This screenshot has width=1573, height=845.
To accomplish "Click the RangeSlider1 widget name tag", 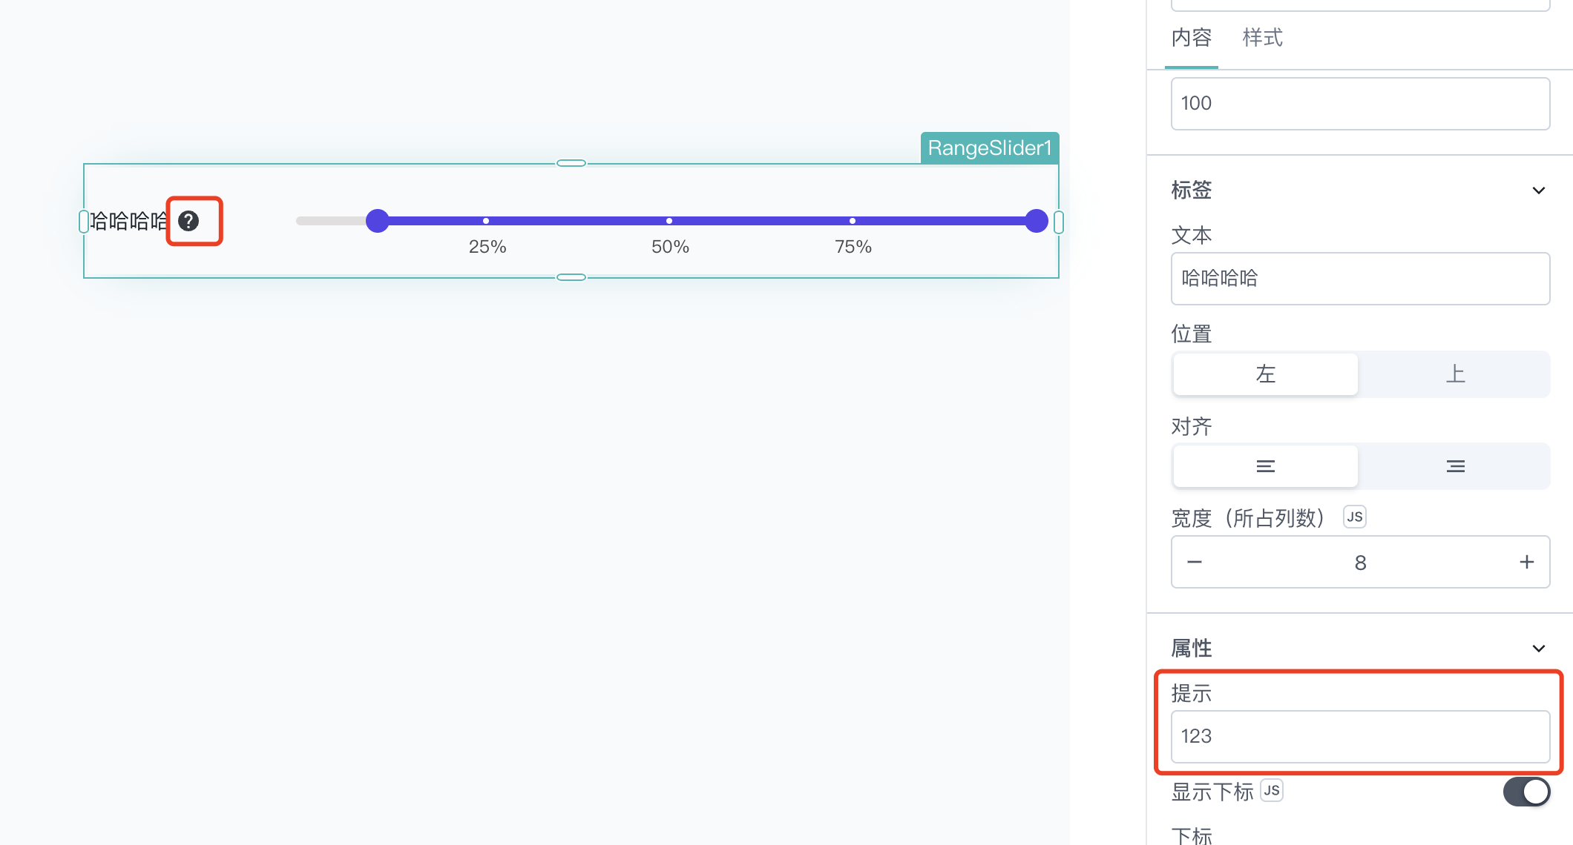I will (990, 148).
